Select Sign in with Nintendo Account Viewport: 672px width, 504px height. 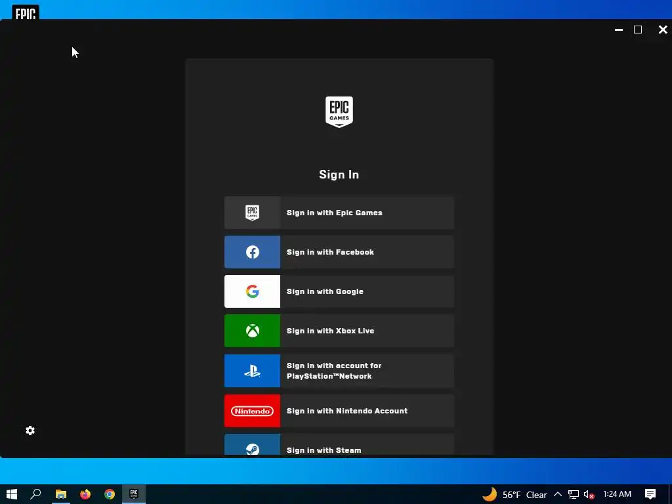coord(339,411)
